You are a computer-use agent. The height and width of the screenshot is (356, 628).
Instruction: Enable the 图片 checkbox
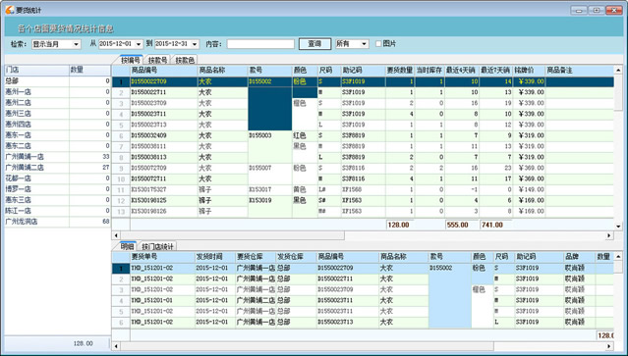378,43
